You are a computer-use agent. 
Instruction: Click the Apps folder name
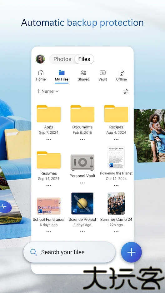click(48, 127)
